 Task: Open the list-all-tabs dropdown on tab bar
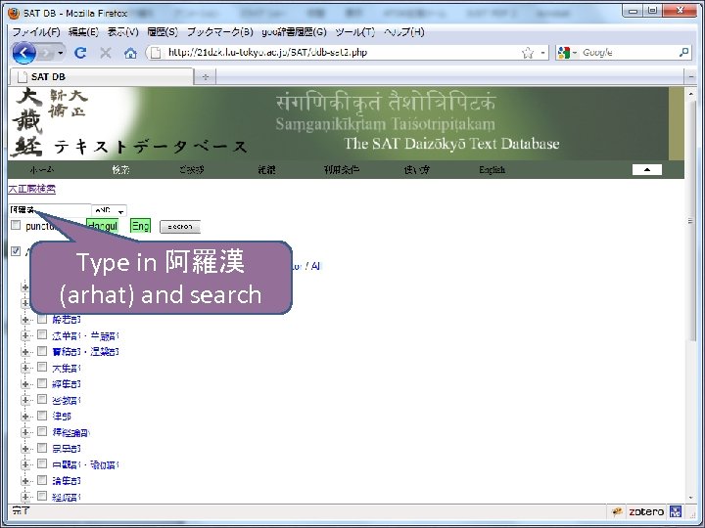691,77
